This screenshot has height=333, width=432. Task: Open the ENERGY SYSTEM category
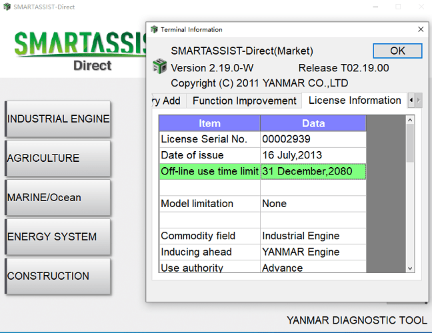58,237
